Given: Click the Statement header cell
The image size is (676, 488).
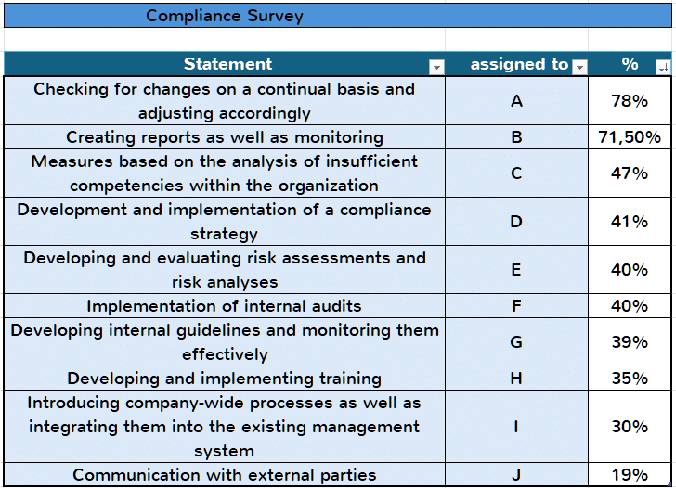Looking at the screenshot, I should pyautogui.click(x=224, y=64).
